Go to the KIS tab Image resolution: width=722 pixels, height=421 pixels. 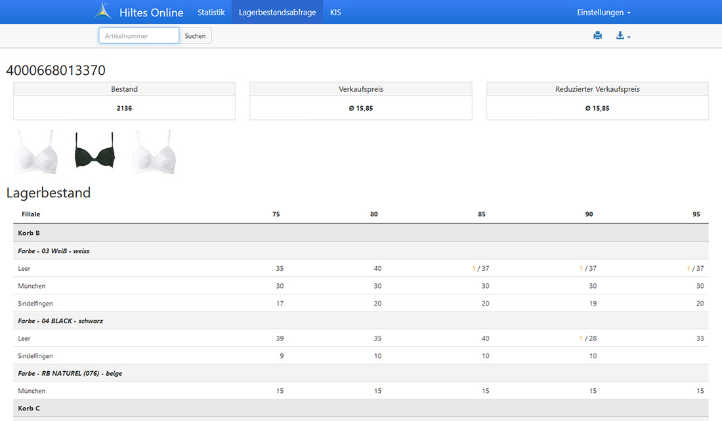click(335, 12)
